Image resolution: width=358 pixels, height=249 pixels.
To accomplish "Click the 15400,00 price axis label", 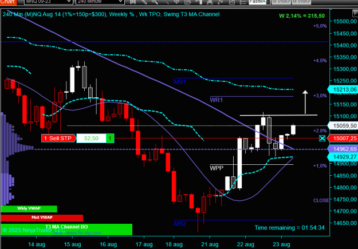I will [x=345, y=45].
